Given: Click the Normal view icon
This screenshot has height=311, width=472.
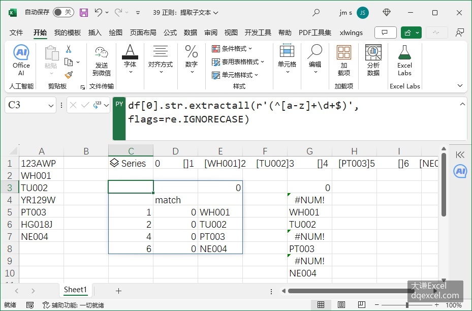Looking at the screenshot, I should pyautogui.click(x=321, y=305).
